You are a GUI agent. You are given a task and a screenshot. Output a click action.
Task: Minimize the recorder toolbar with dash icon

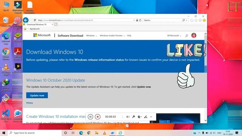pyautogui.click(x=151, y=117)
